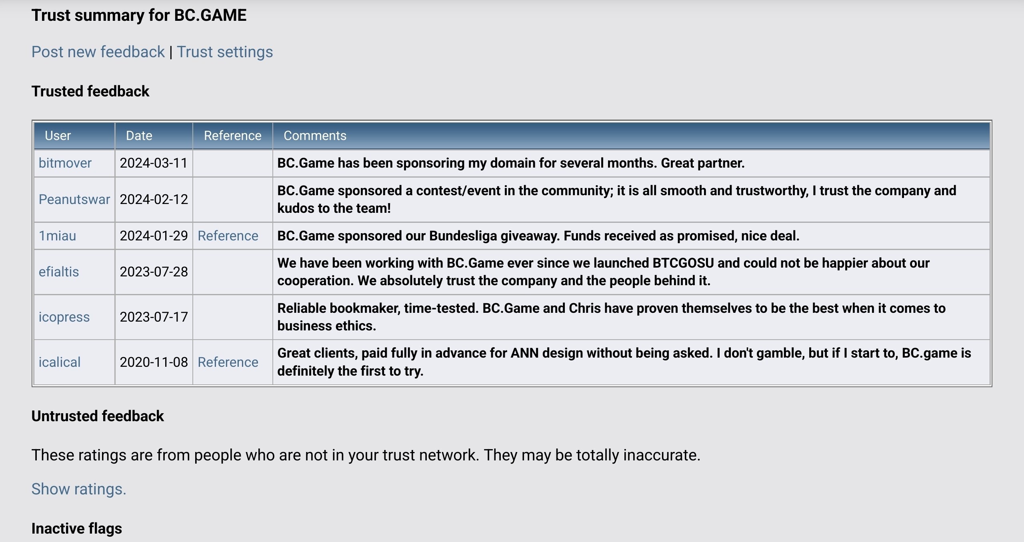Click bitmover's comment about domain sponsoring

click(x=511, y=163)
